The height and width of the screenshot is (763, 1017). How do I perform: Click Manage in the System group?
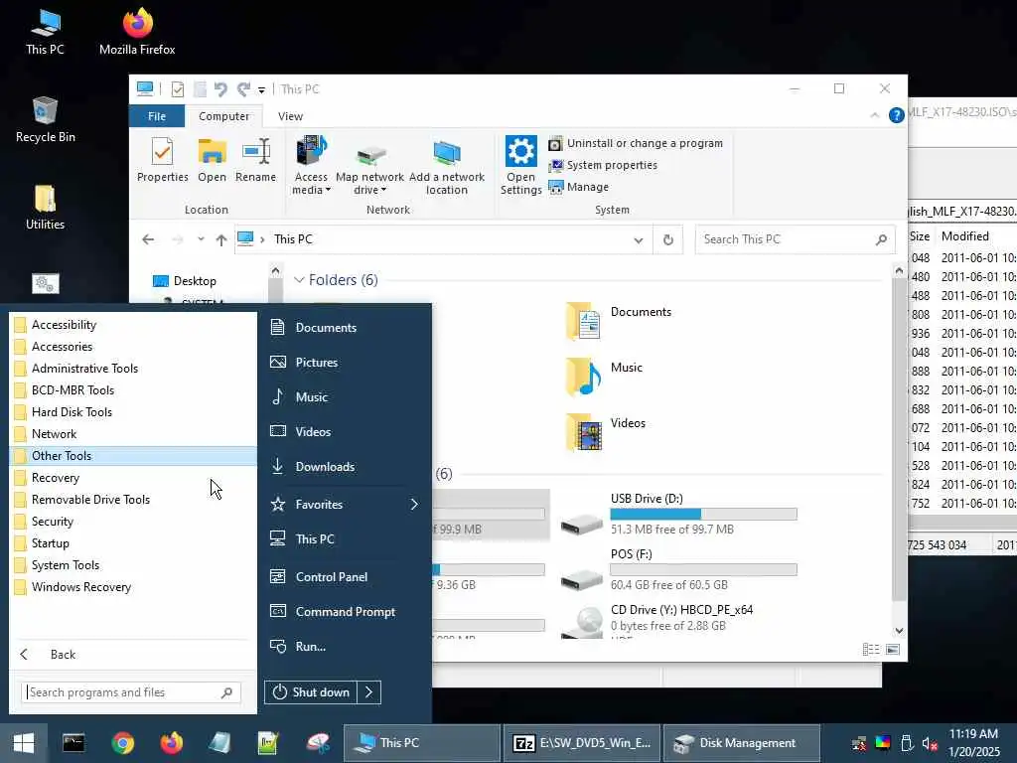pyautogui.click(x=579, y=187)
